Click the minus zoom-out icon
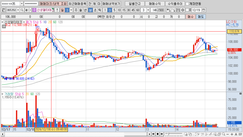 [x=228, y=134]
